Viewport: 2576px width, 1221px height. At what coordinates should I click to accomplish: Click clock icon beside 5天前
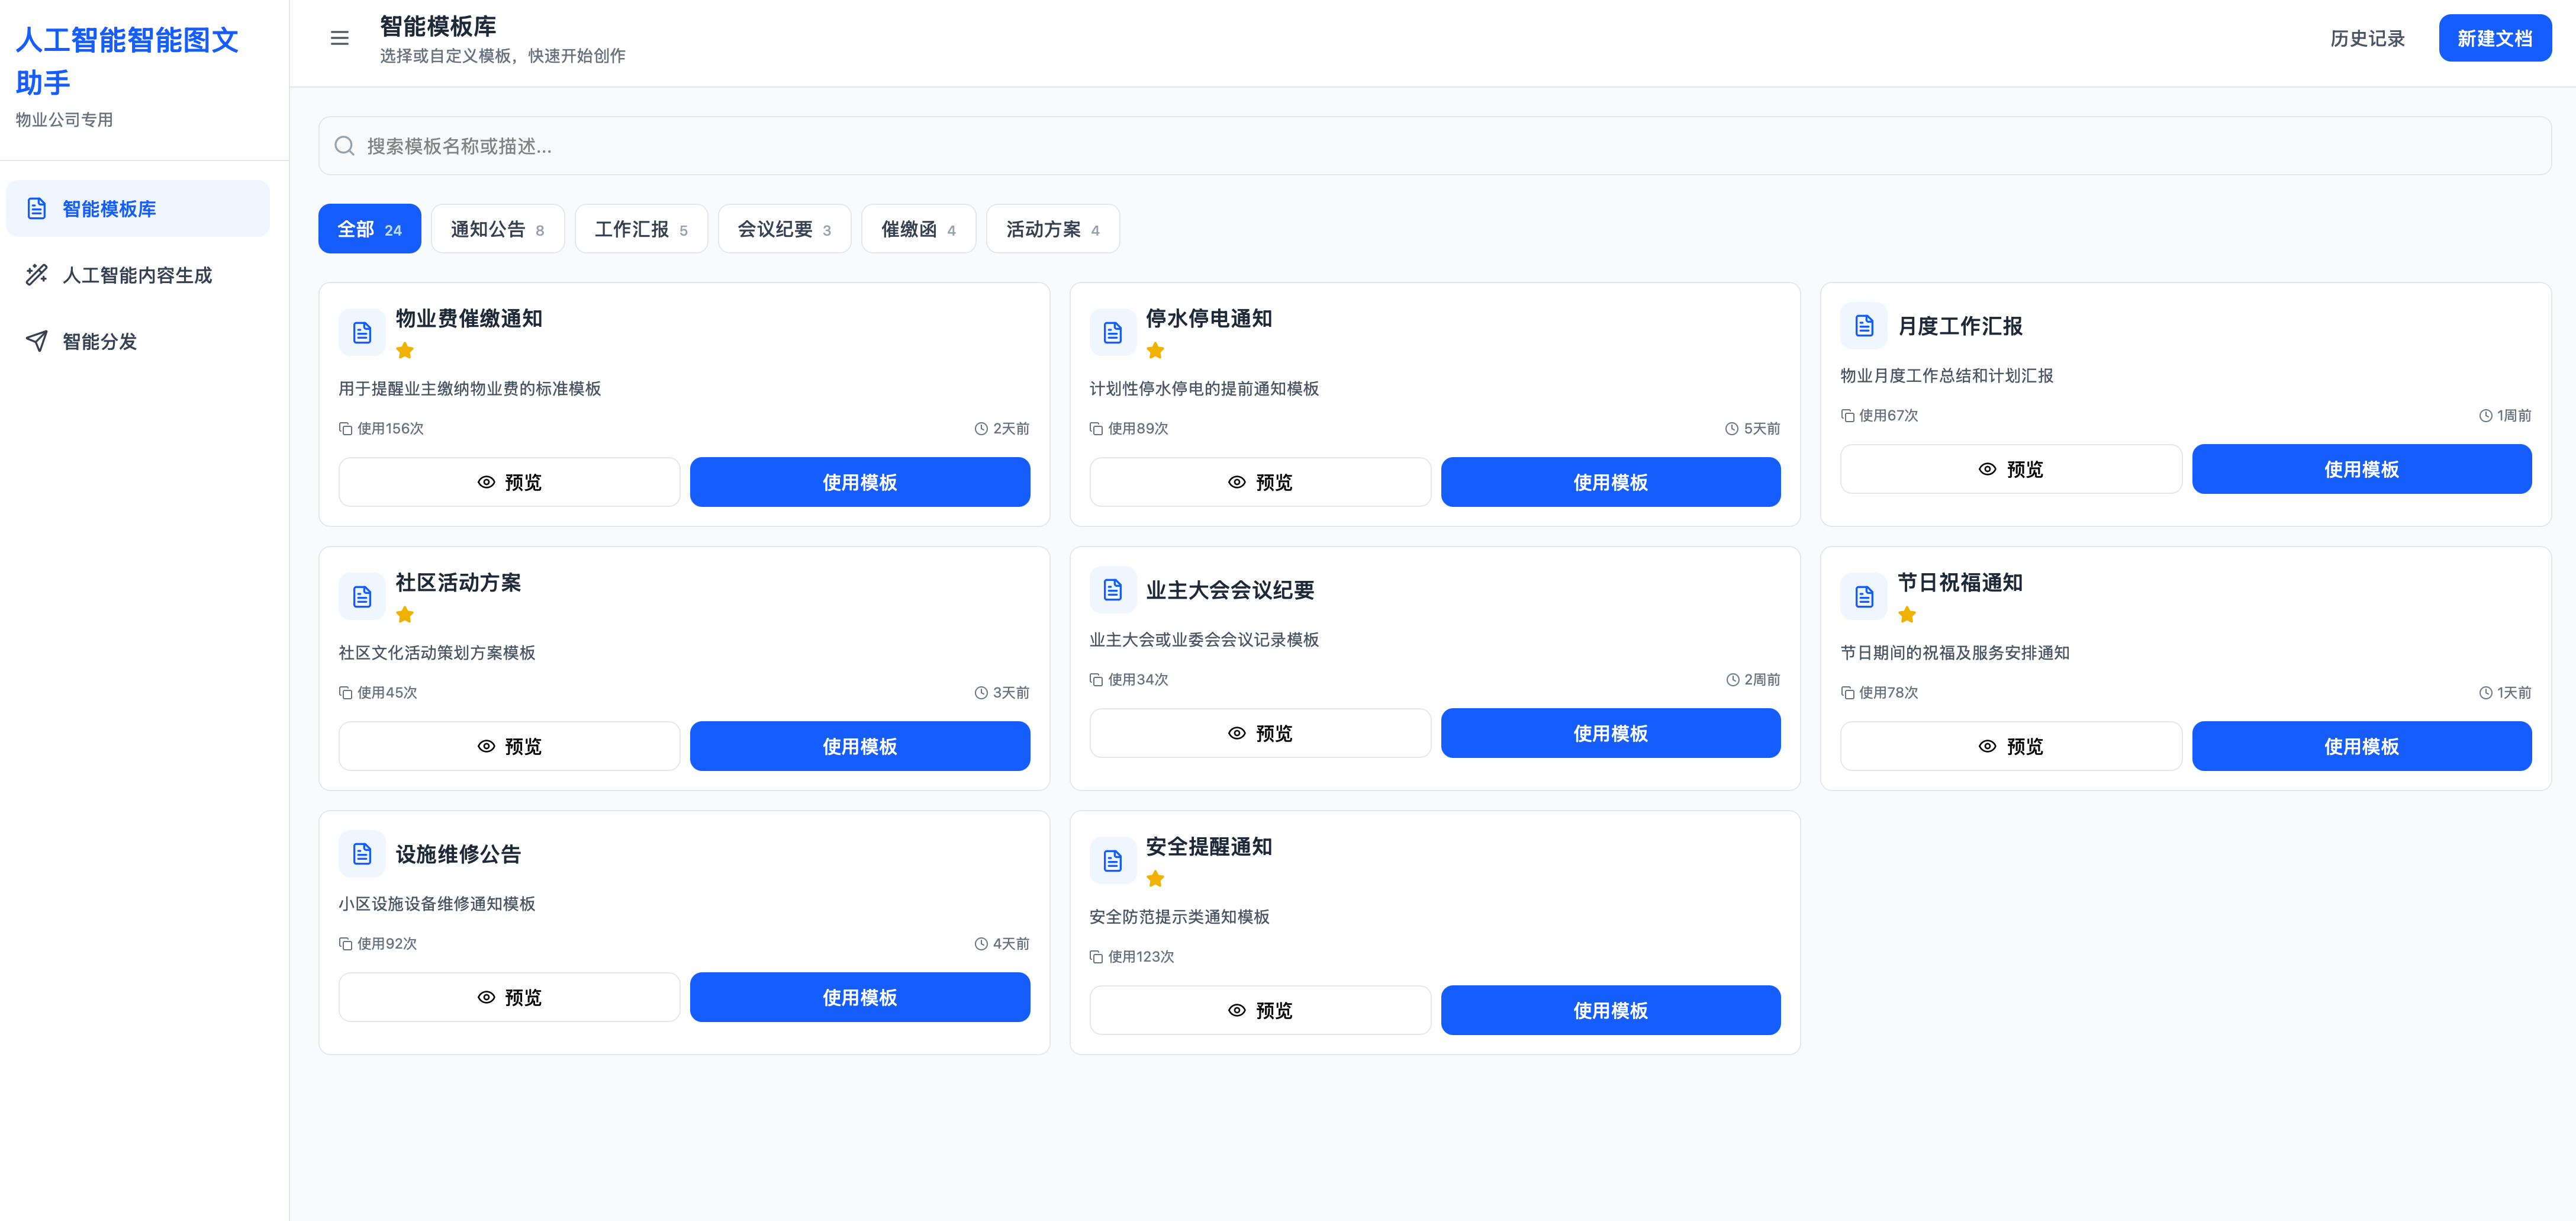1732,428
